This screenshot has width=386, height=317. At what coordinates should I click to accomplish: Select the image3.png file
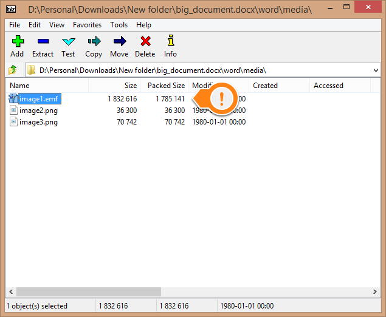pyautogui.click(x=38, y=122)
